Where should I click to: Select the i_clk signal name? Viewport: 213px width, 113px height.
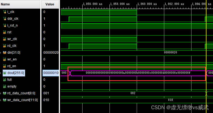pos(11,12)
